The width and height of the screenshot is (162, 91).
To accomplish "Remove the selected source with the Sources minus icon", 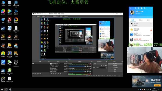I will click(53, 74).
